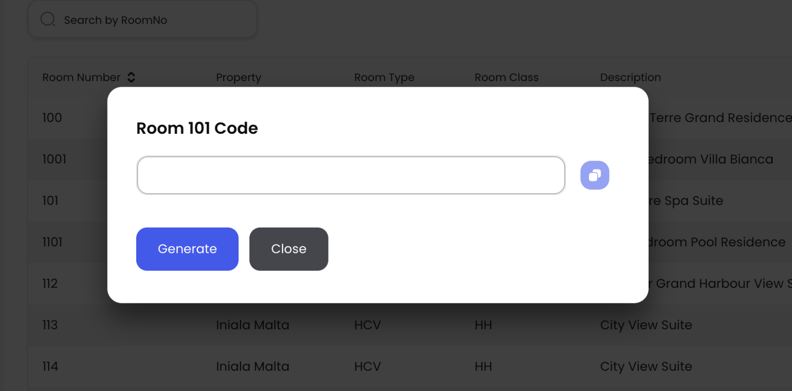Click the Room Class column header
The width and height of the screenshot is (792, 391).
click(506, 77)
